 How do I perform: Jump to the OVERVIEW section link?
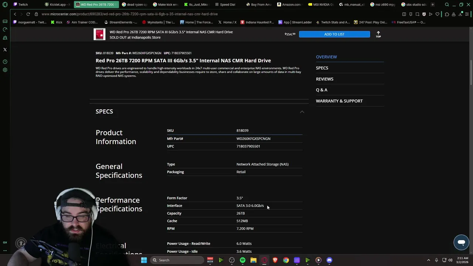coord(326,57)
